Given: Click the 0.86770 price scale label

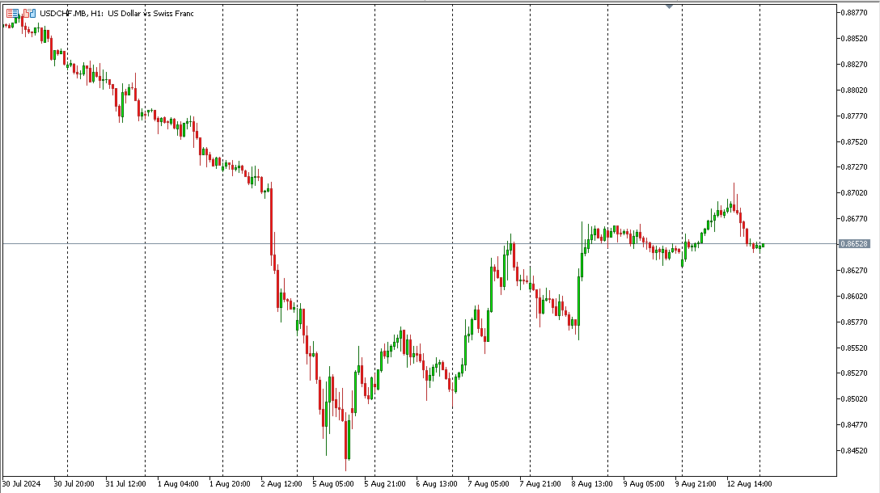Looking at the screenshot, I should [854, 218].
